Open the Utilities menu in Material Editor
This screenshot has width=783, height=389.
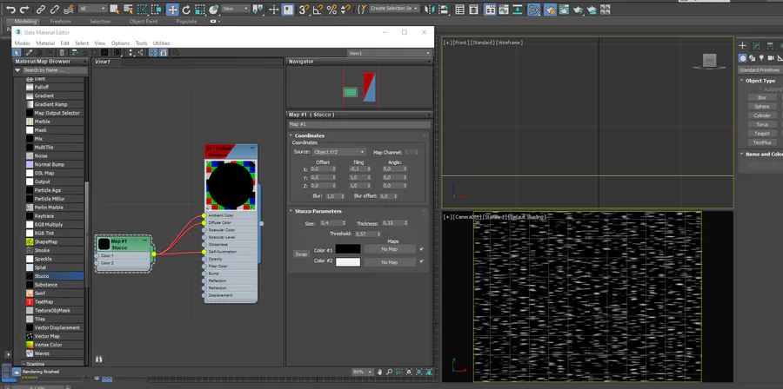(x=161, y=43)
